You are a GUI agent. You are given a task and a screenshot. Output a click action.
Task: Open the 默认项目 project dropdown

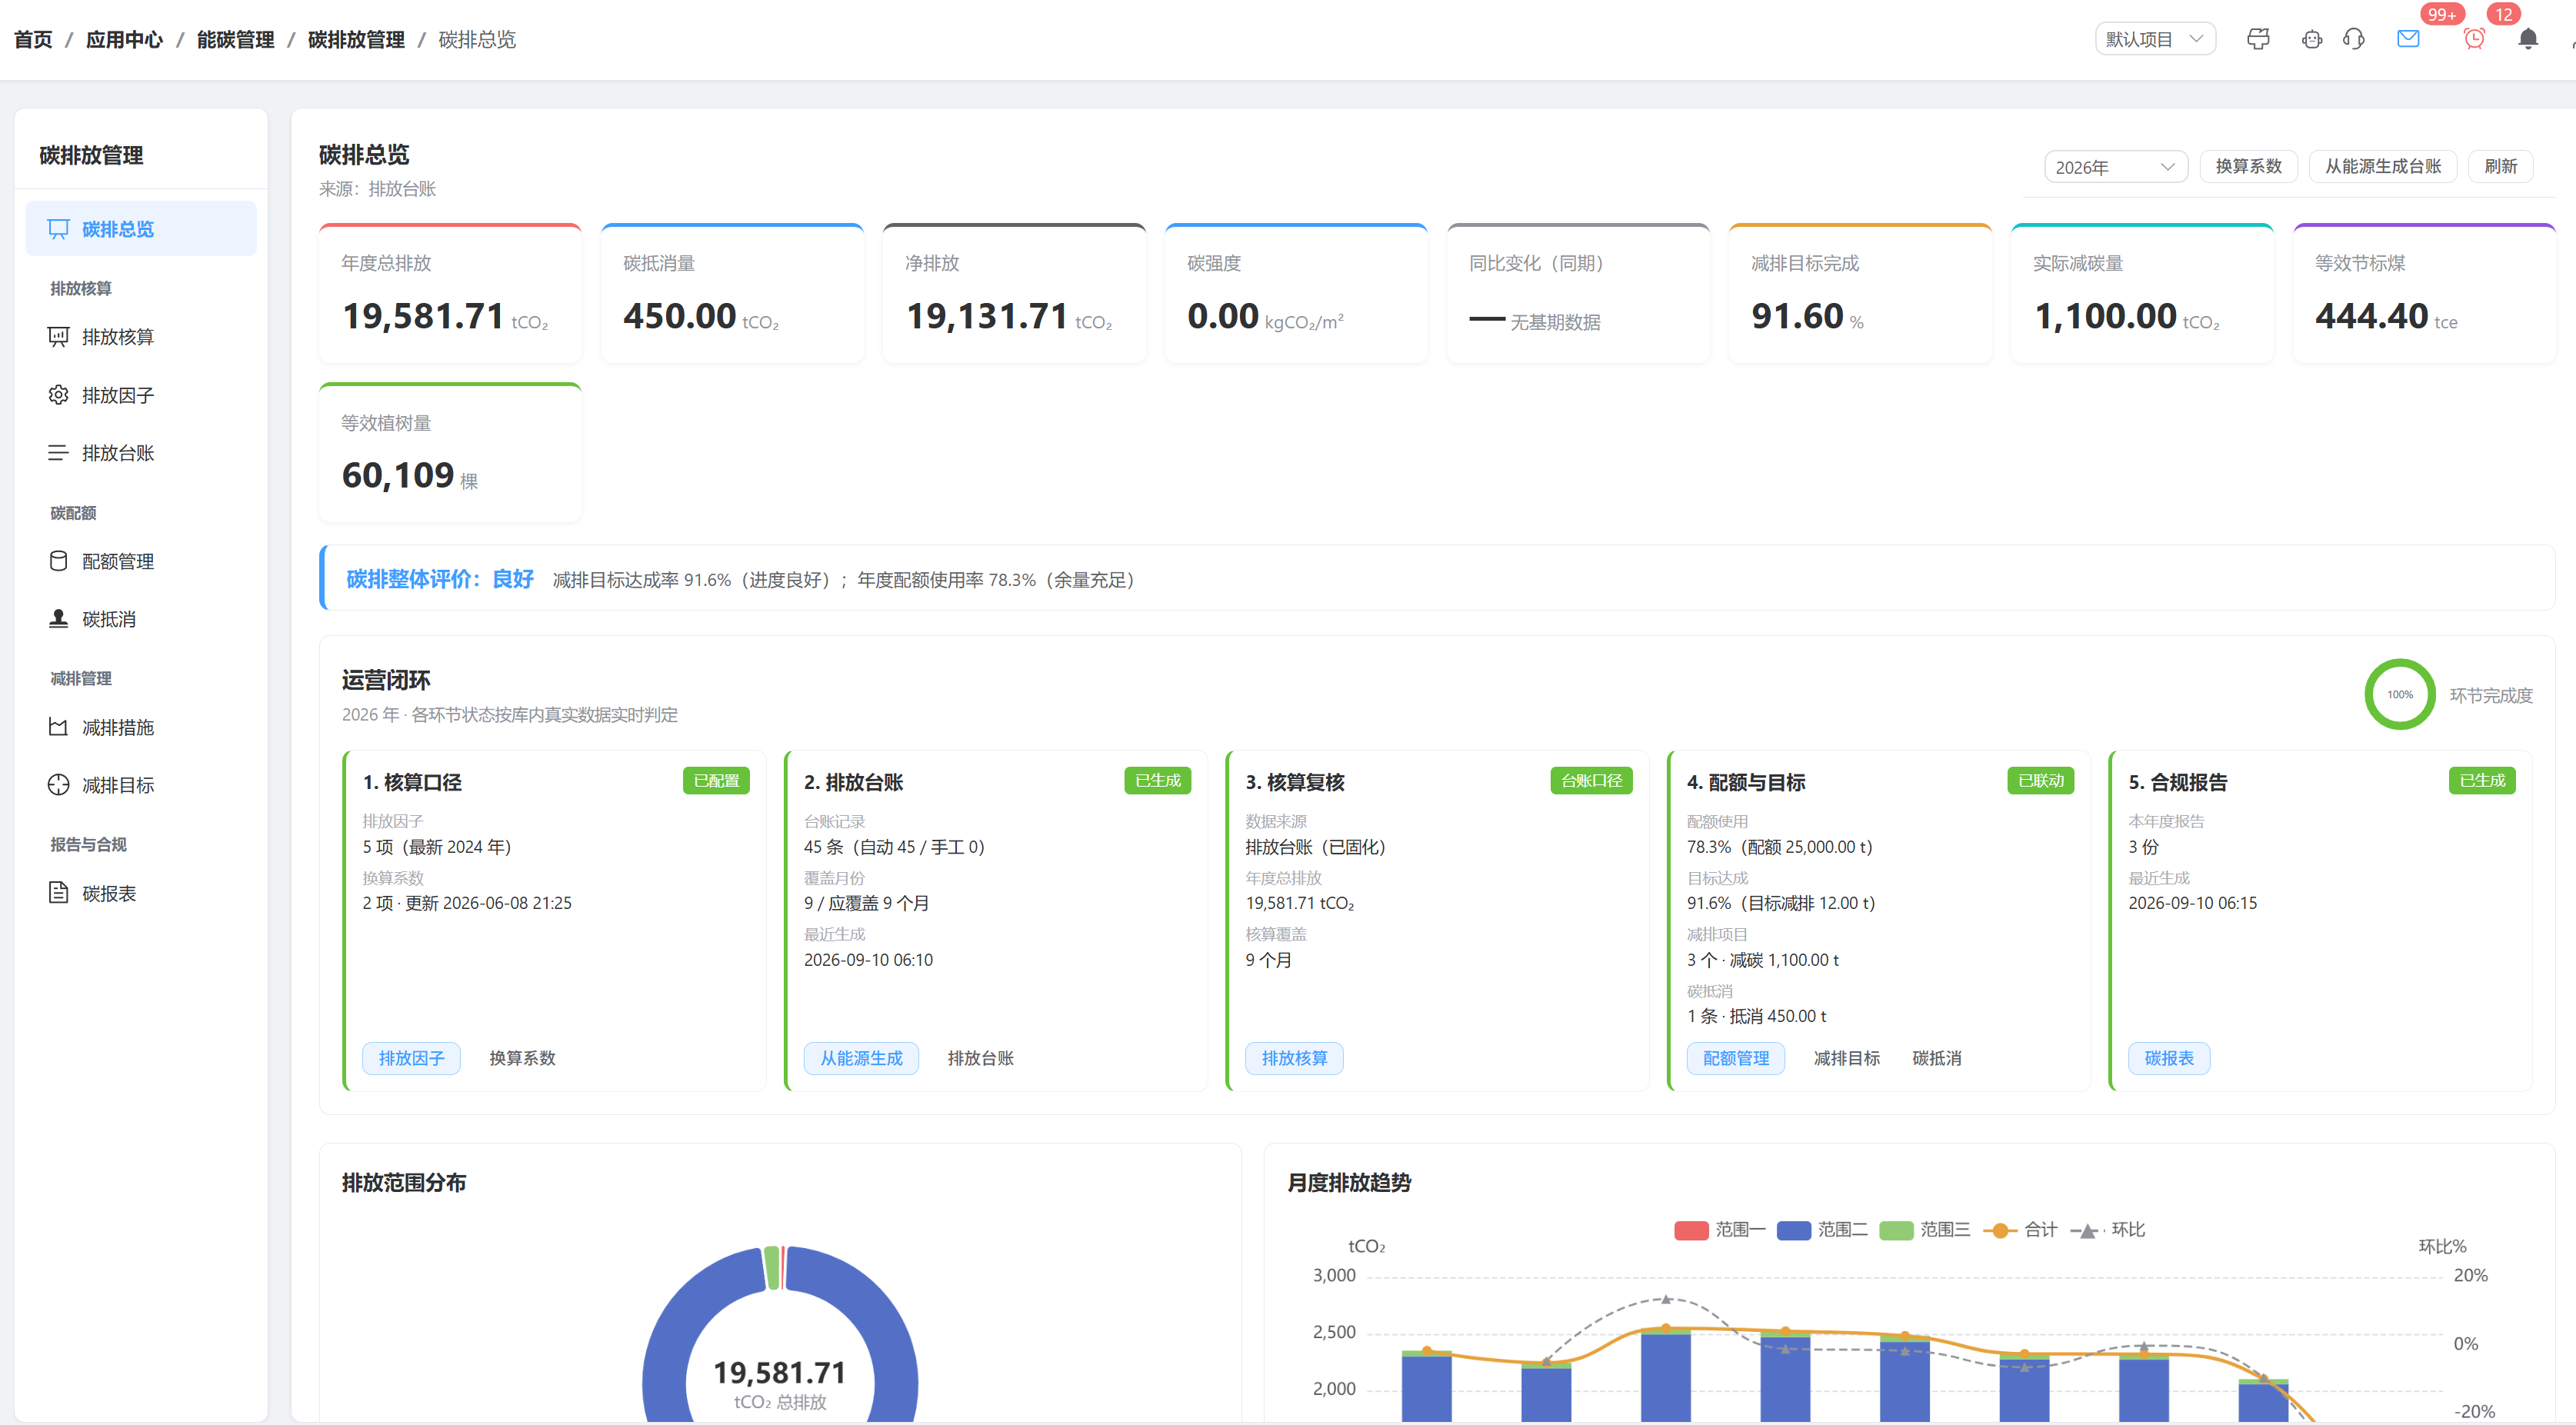pyautogui.click(x=2155, y=39)
